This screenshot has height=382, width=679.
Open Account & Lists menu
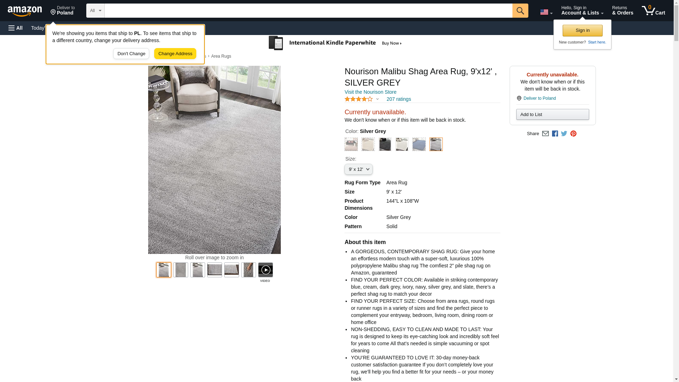click(582, 11)
